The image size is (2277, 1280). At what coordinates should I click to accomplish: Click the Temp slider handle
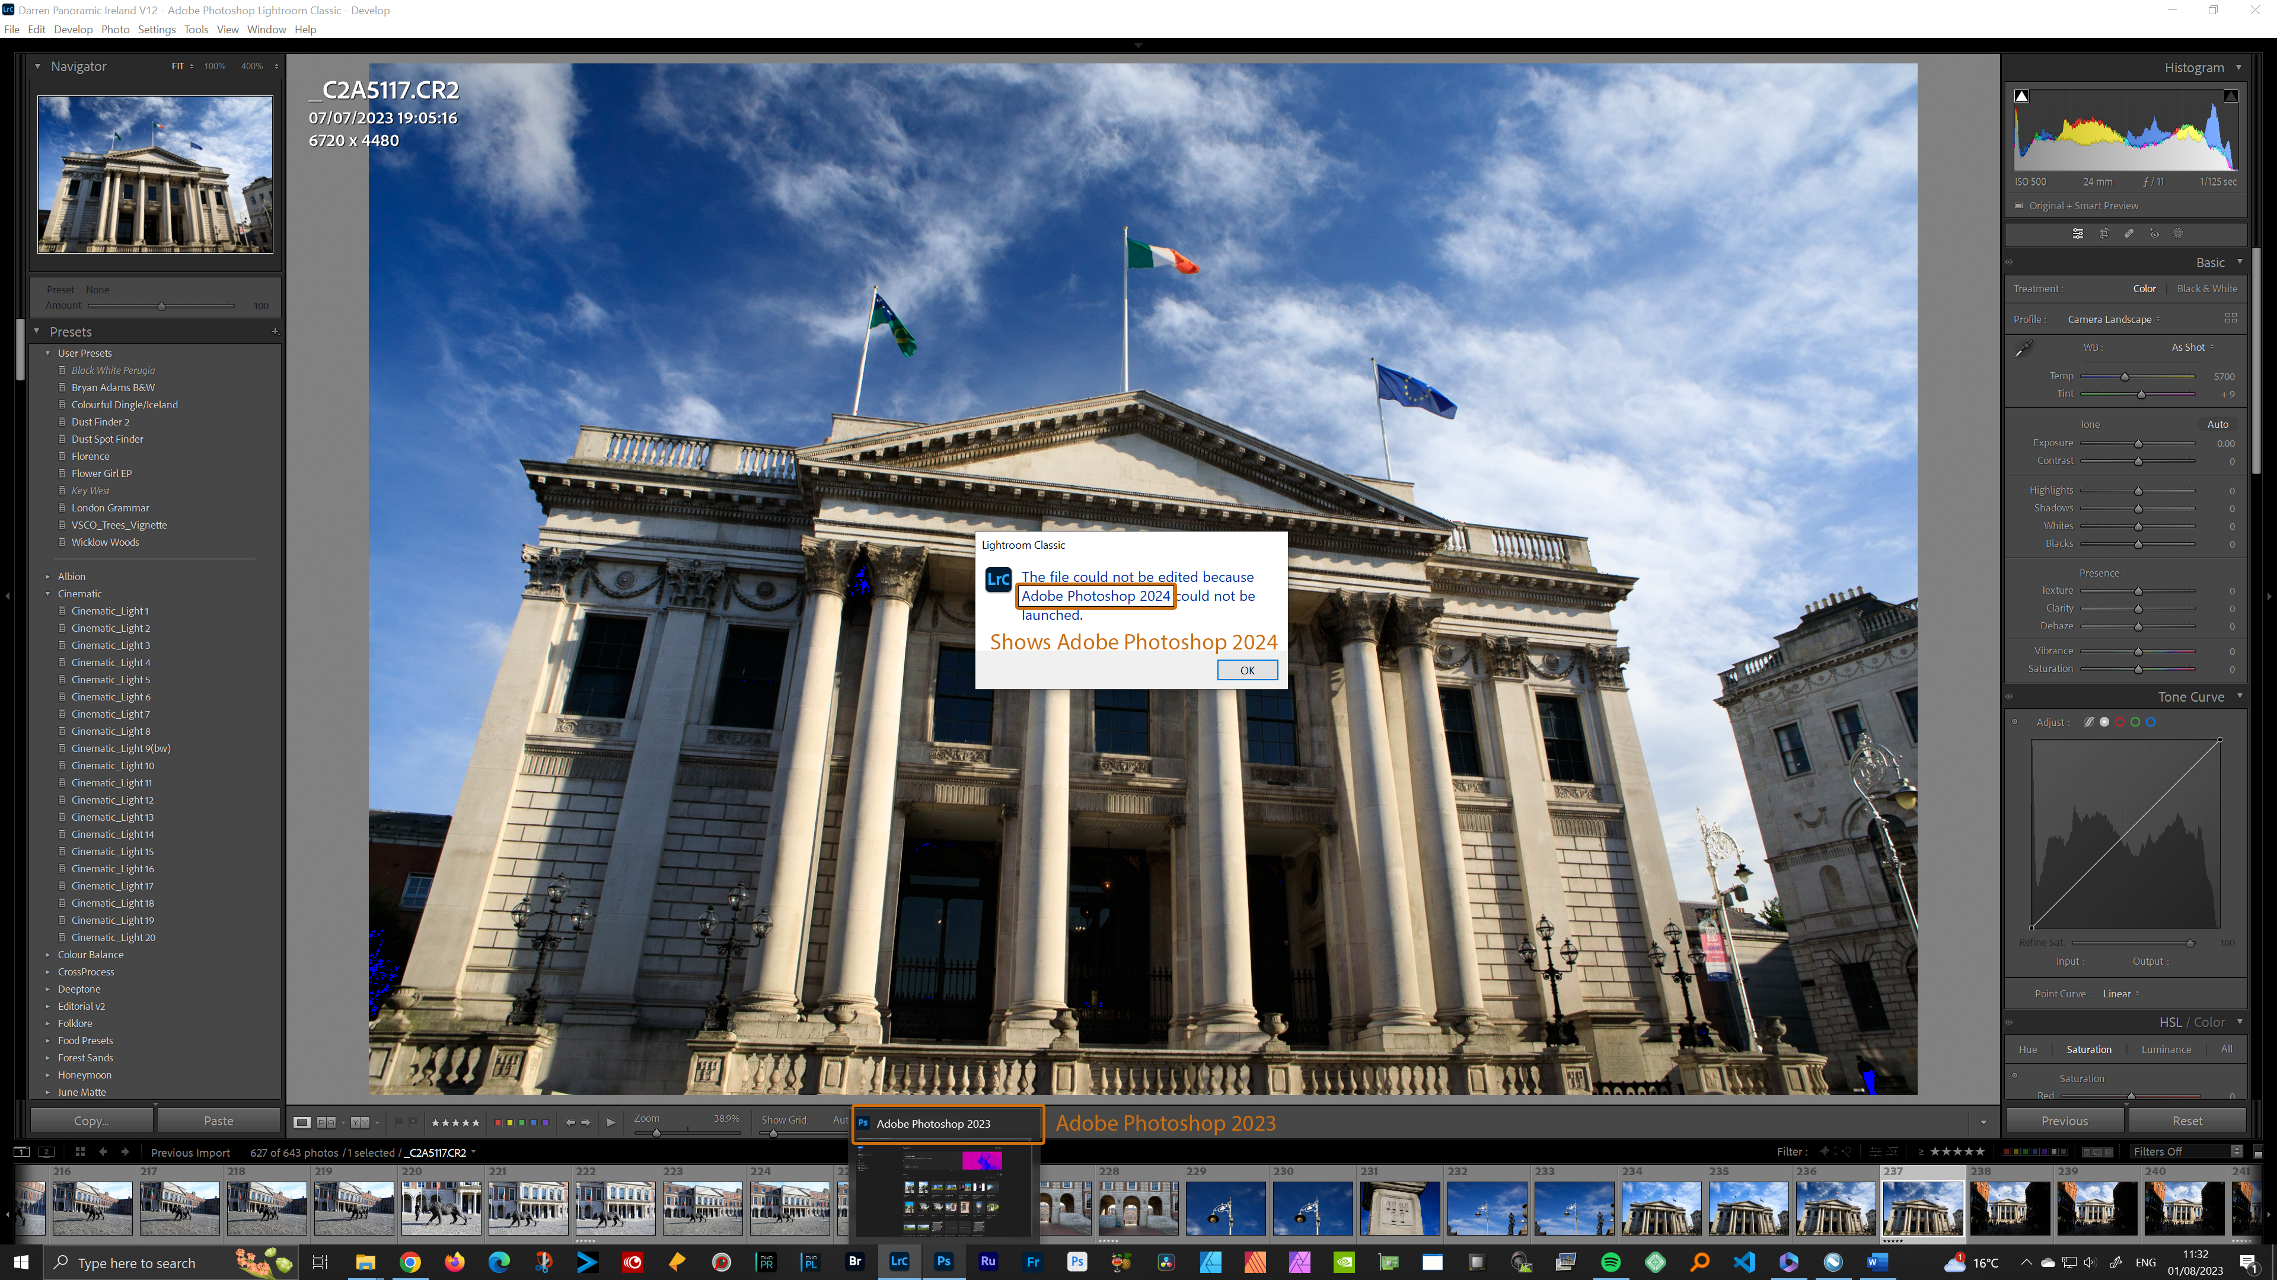click(x=2125, y=376)
